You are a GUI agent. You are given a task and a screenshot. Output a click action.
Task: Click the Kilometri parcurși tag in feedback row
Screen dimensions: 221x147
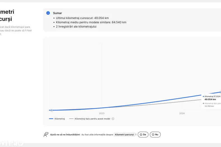coord(124,134)
